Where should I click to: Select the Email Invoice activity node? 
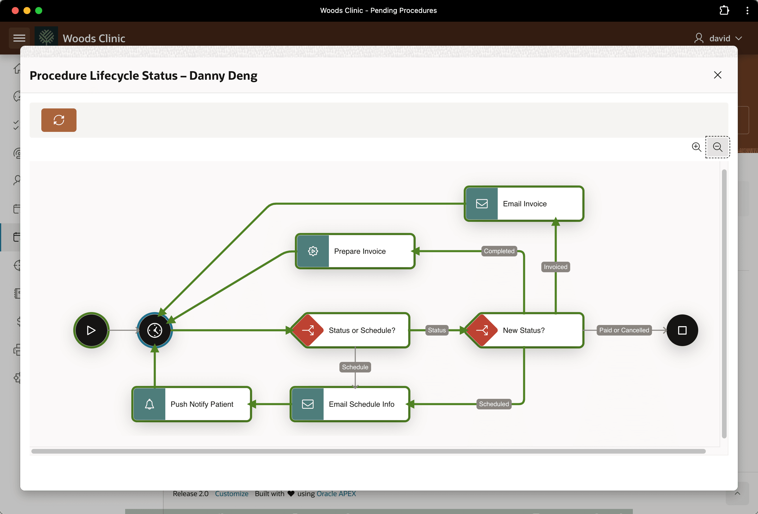524,204
